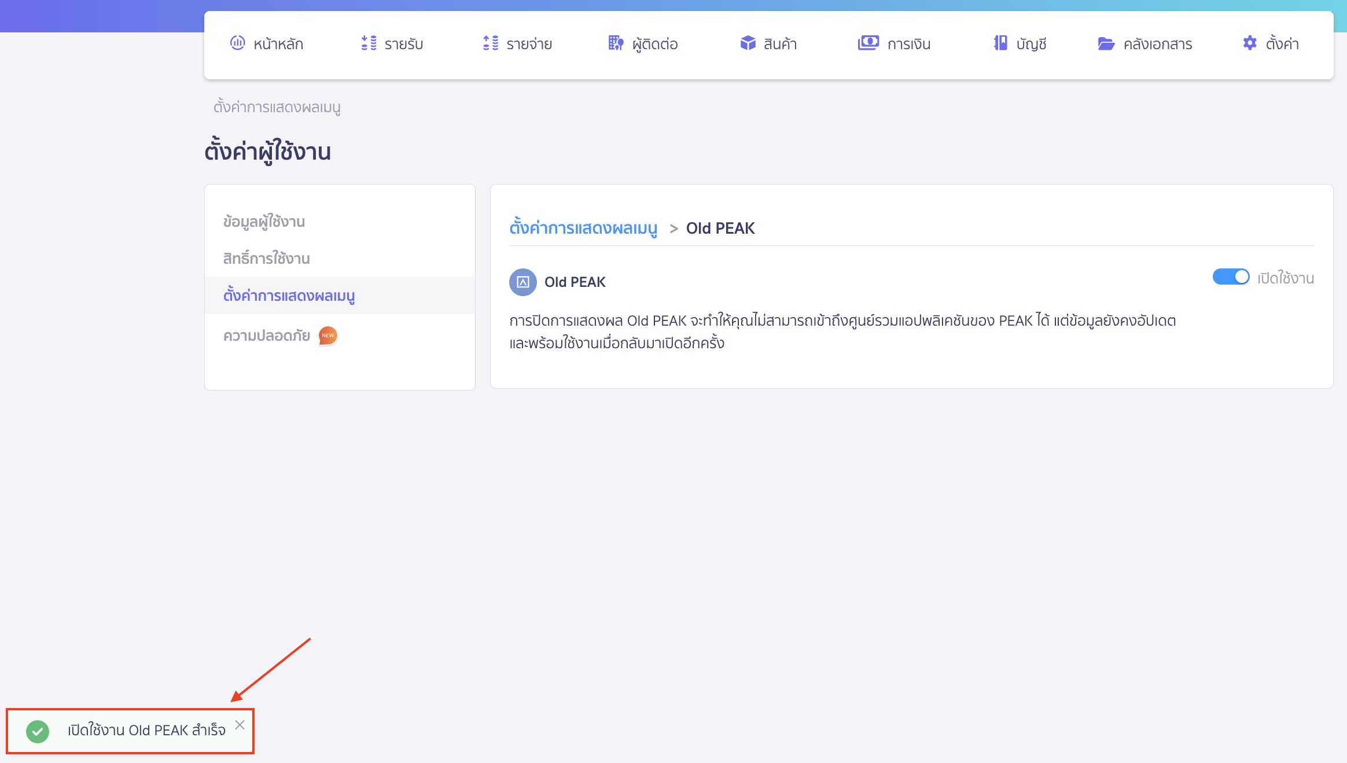Click the การเงิน money icon
This screenshot has width=1347, height=763.
click(x=868, y=43)
